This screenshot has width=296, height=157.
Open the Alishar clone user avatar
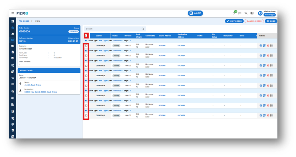(260, 13)
